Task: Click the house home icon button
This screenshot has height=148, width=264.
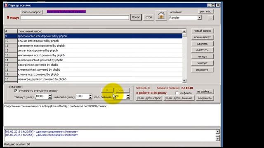Action: pos(161,16)
